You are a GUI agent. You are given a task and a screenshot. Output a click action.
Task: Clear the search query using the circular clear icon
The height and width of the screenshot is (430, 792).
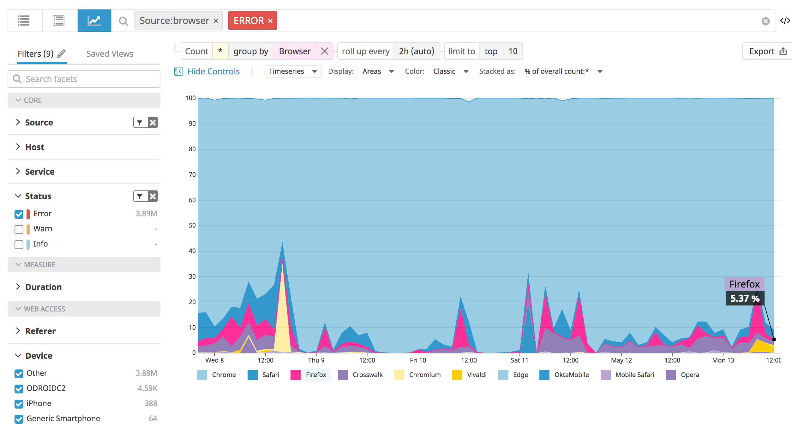(765, 21)
